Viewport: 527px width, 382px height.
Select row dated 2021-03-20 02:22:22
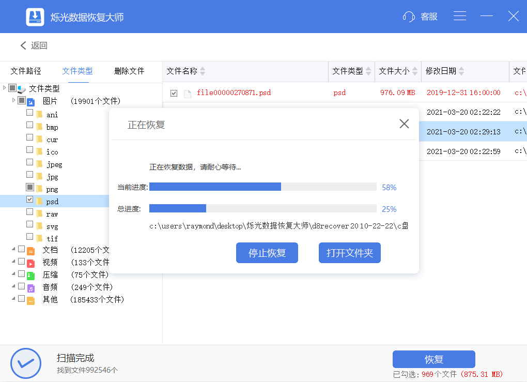(473, 112)
